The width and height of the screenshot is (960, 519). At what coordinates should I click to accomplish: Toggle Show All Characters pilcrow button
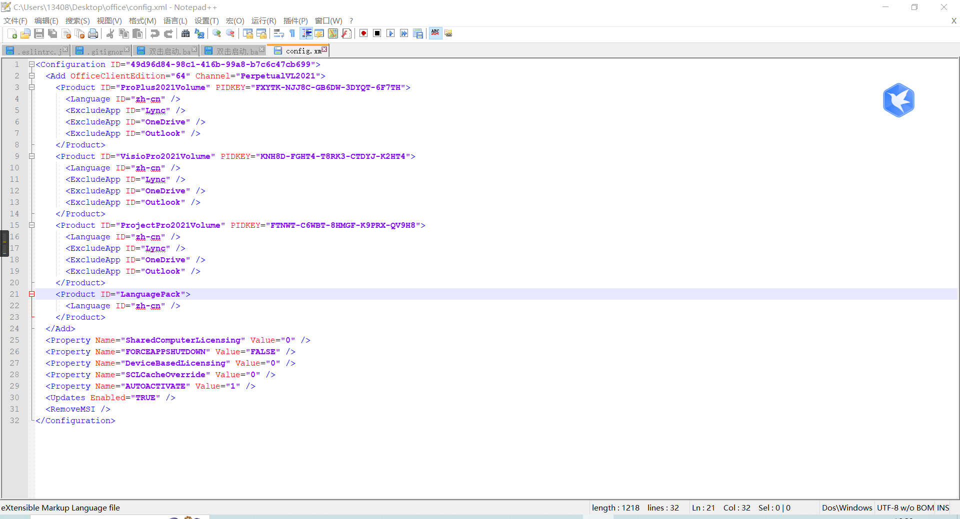tap(292, 33)
